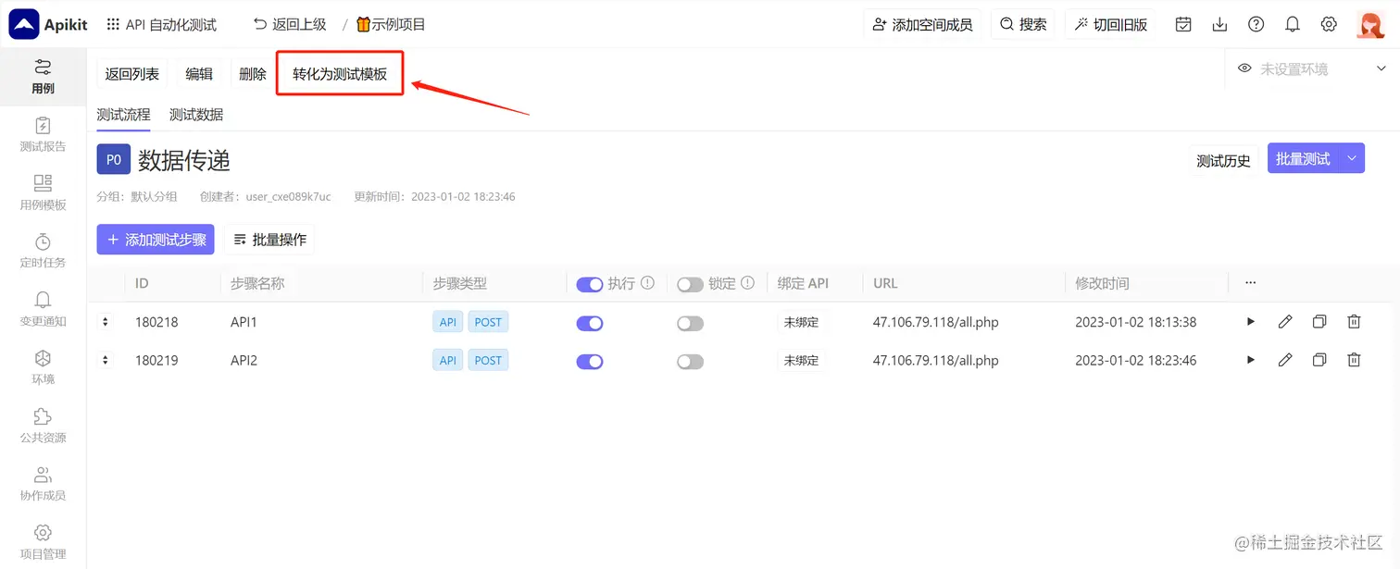
Task: Toggle 锁定 for all steps in header
Action: tap(690, 284)
